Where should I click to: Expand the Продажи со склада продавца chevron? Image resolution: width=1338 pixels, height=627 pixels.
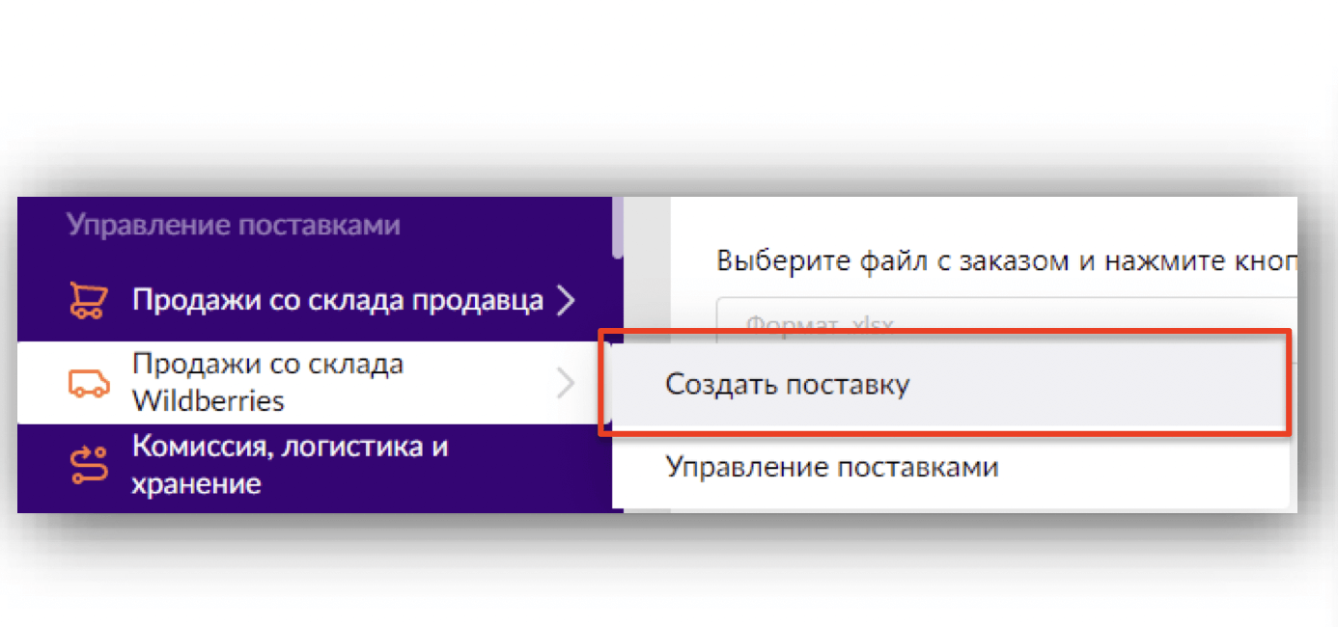pyautogui.click(x=567, y=301)
